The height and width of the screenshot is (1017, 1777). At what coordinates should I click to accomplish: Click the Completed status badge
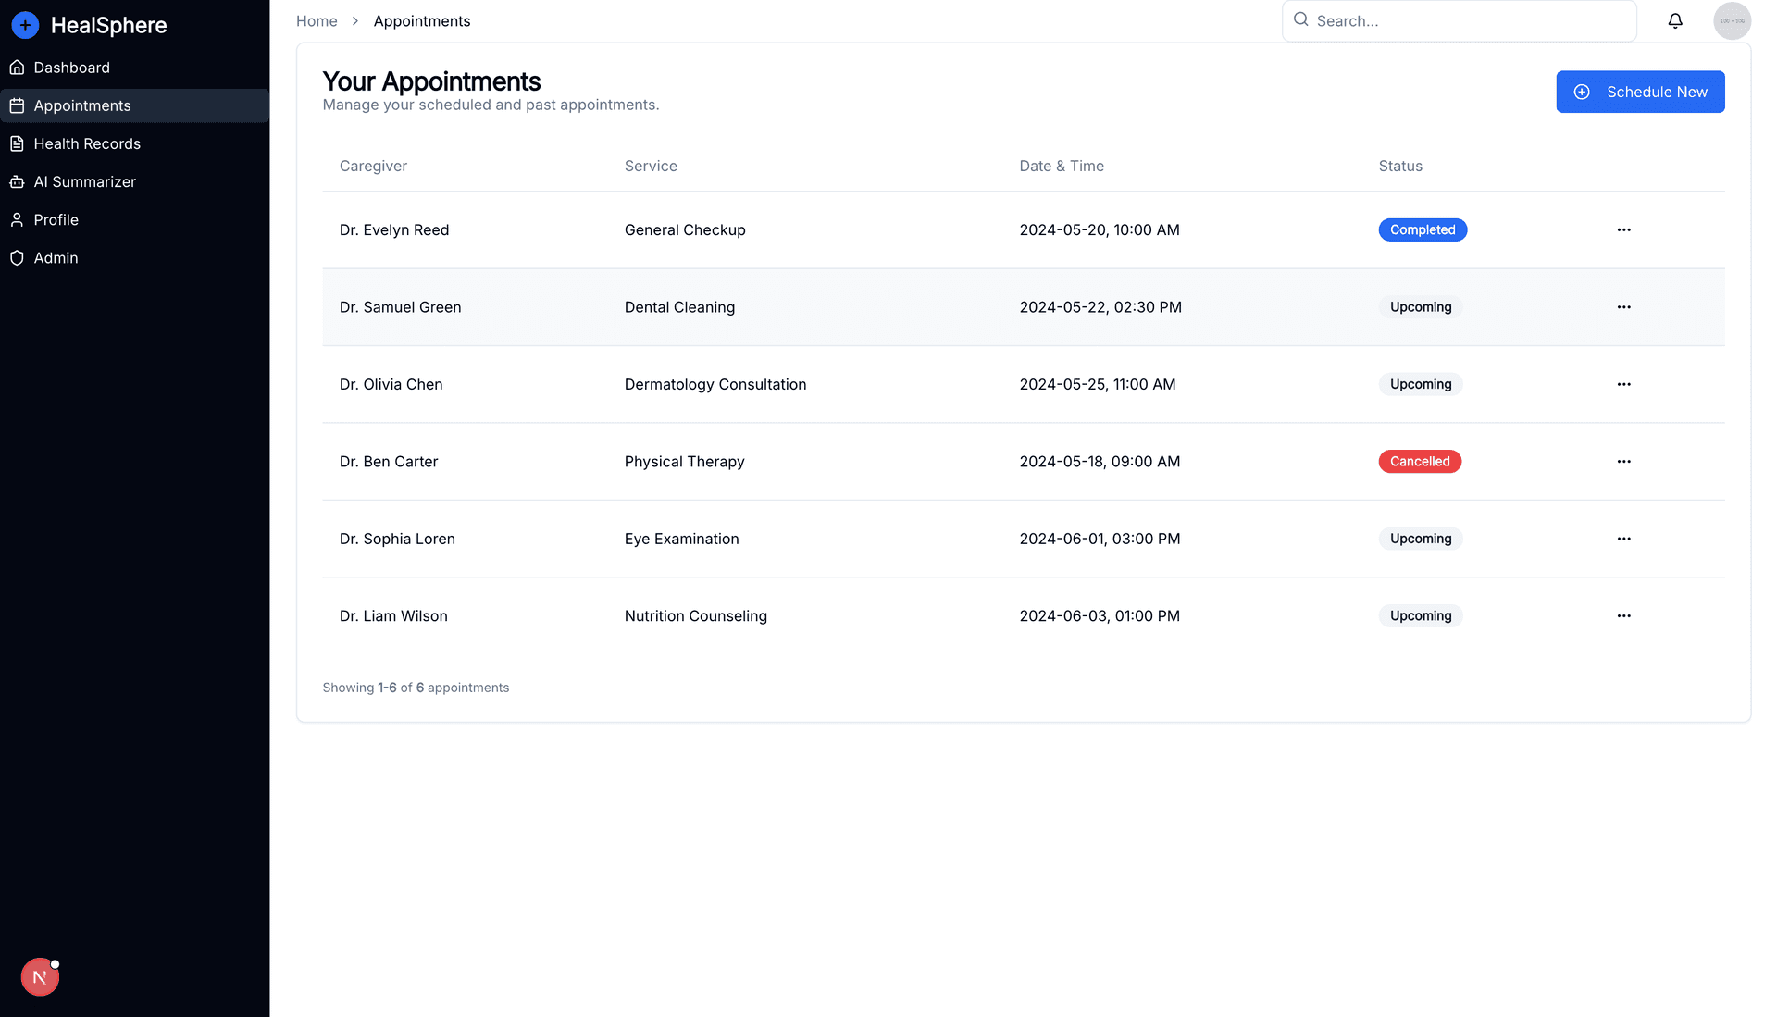pyautogui.click(x=1423, y=229)
